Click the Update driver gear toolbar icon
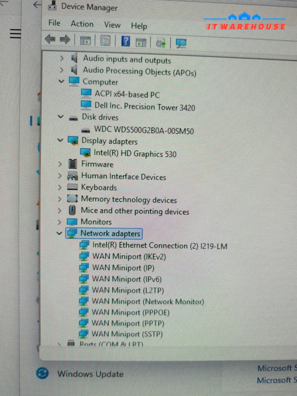Screen dimensions: 297x396 click(161, 43)
